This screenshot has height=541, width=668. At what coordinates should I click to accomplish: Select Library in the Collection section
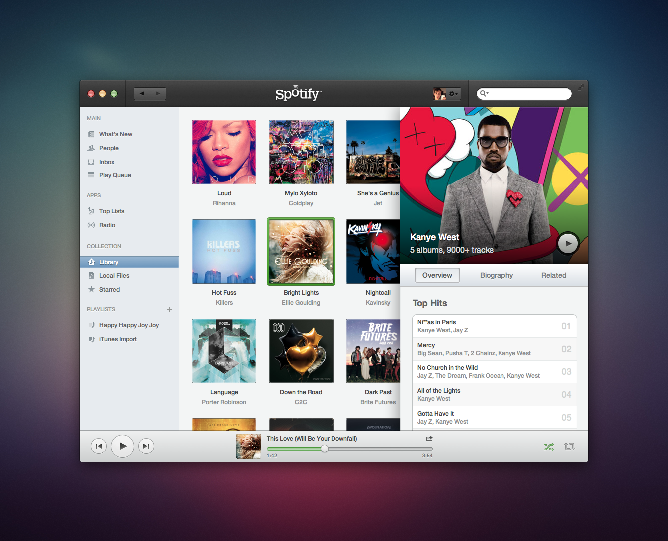click(129, 262)
